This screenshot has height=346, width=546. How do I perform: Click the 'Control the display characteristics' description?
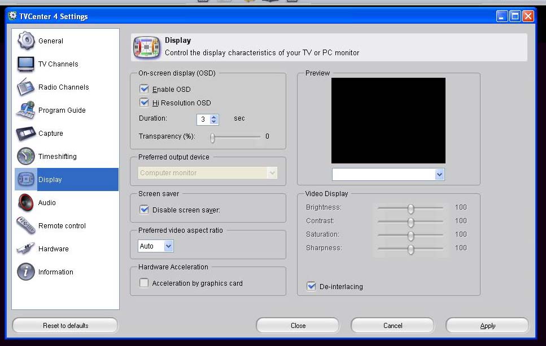tap(262, 52)
